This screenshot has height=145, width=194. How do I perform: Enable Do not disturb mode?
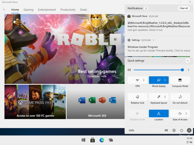[180, 97]
